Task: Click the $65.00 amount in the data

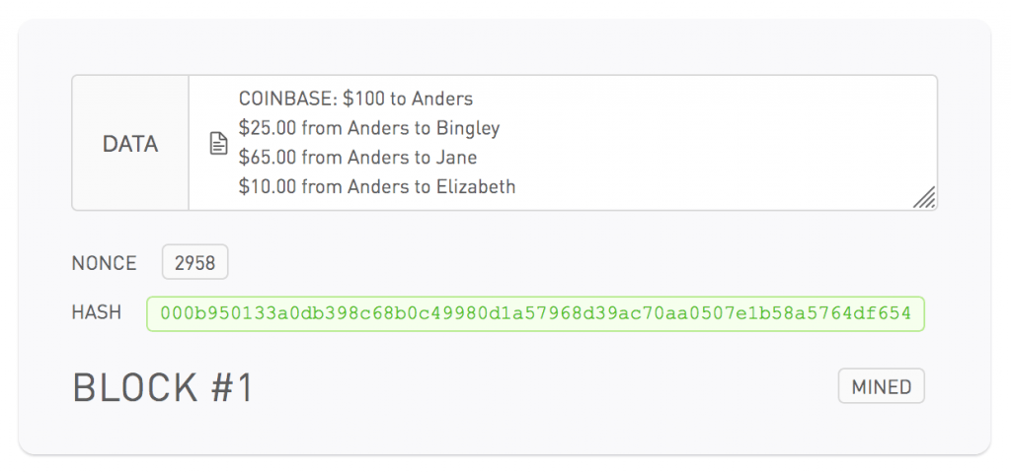Action: click(268, 158)
